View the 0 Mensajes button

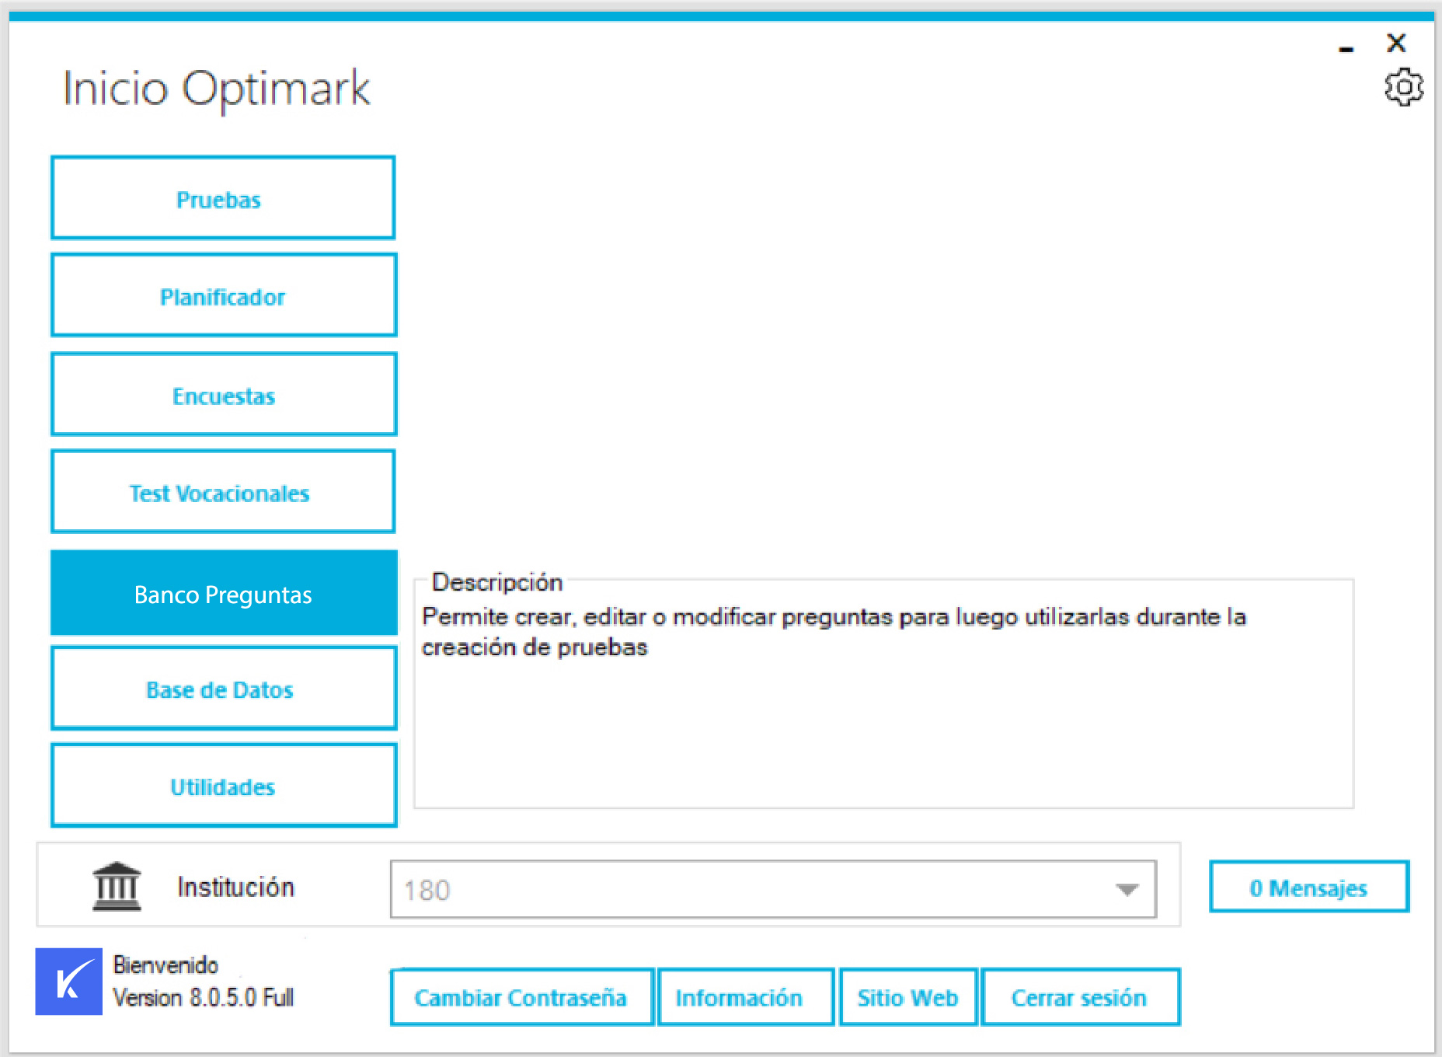point(1308,887)
